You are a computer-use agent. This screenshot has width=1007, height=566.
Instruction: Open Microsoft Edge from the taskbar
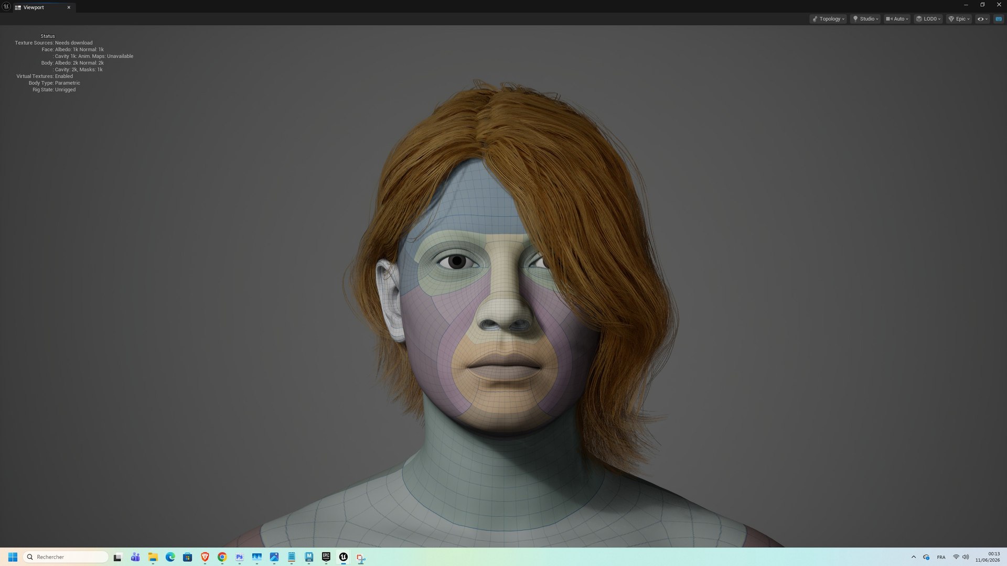(170, 557)
